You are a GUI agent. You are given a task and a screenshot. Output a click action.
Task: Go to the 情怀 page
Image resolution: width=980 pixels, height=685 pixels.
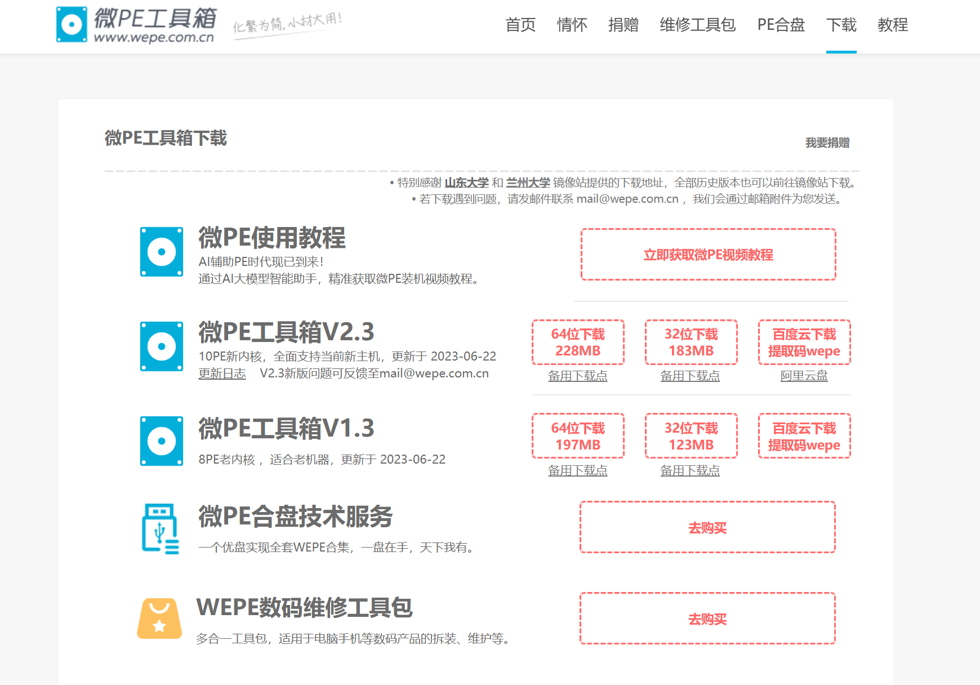coord(572,25)
